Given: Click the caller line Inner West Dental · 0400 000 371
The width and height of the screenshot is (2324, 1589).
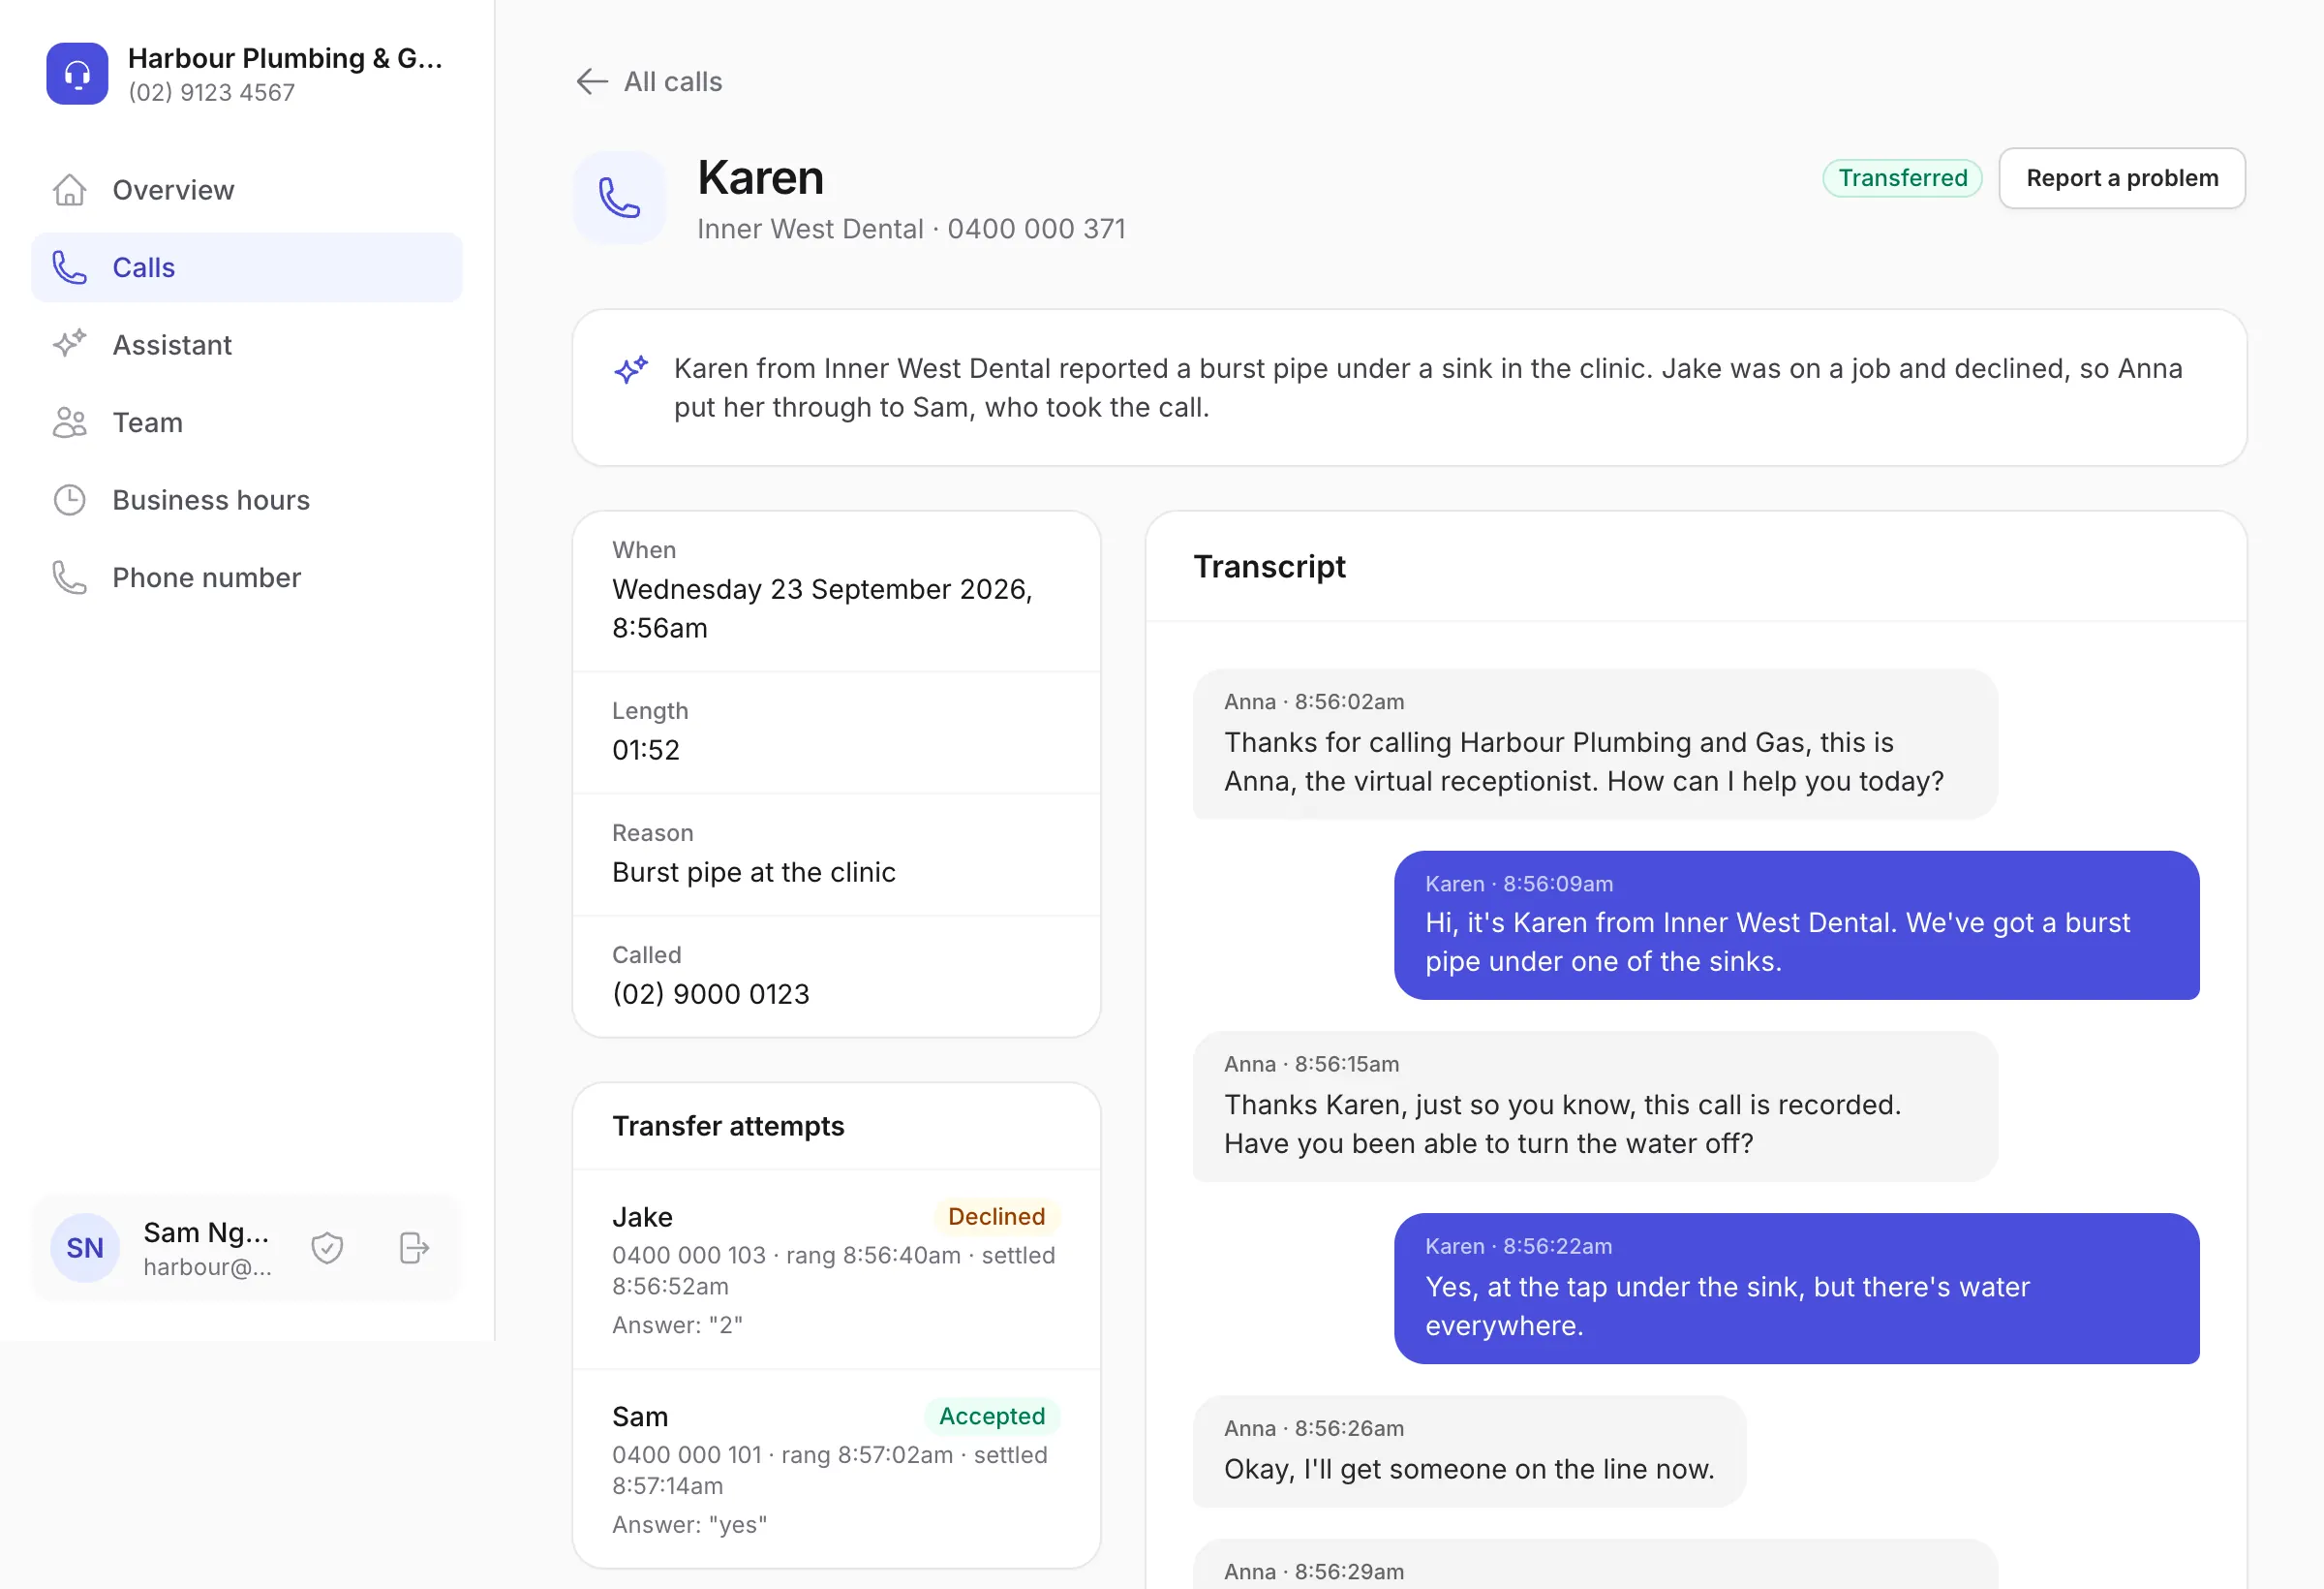Looking at the screenshot, I should pos(911,229).
